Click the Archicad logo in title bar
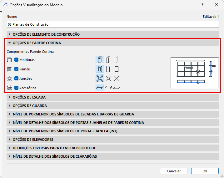This screenshot has height=178, width=224. coord(5,5)
